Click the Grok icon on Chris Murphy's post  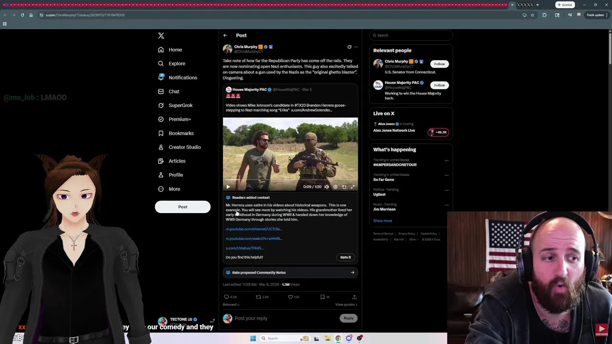349,47
